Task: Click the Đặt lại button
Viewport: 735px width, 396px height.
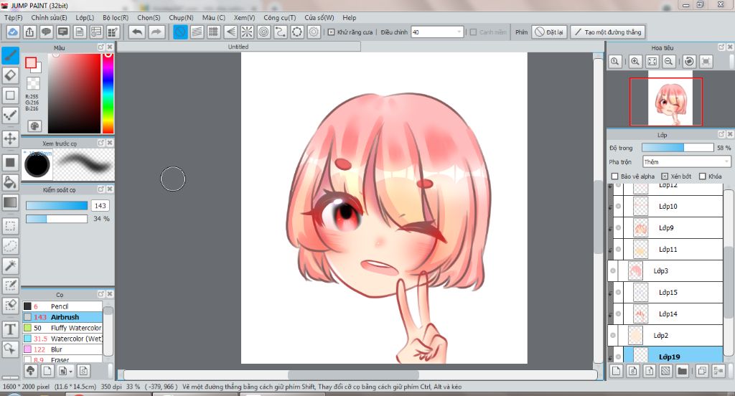Action: 549,32
